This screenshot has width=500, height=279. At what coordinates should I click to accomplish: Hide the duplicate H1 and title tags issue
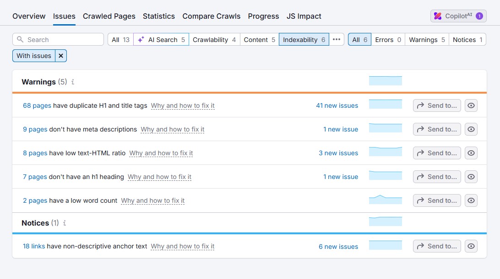pyautogui.click(x=471, y=105)
